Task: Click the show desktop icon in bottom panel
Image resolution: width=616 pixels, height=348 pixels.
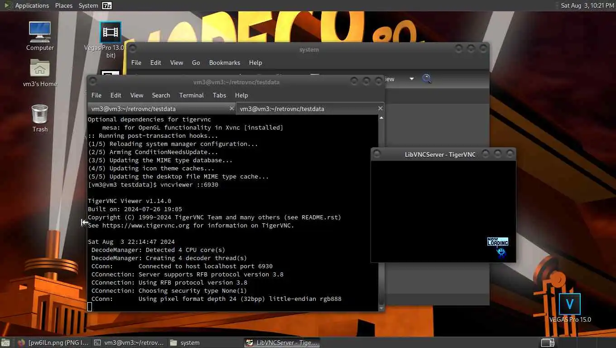Action: coord(5,343)
